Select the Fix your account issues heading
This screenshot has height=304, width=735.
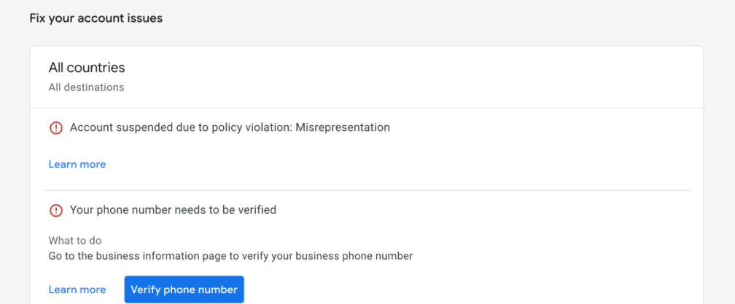pyautogui.click(x=96, y=18)
